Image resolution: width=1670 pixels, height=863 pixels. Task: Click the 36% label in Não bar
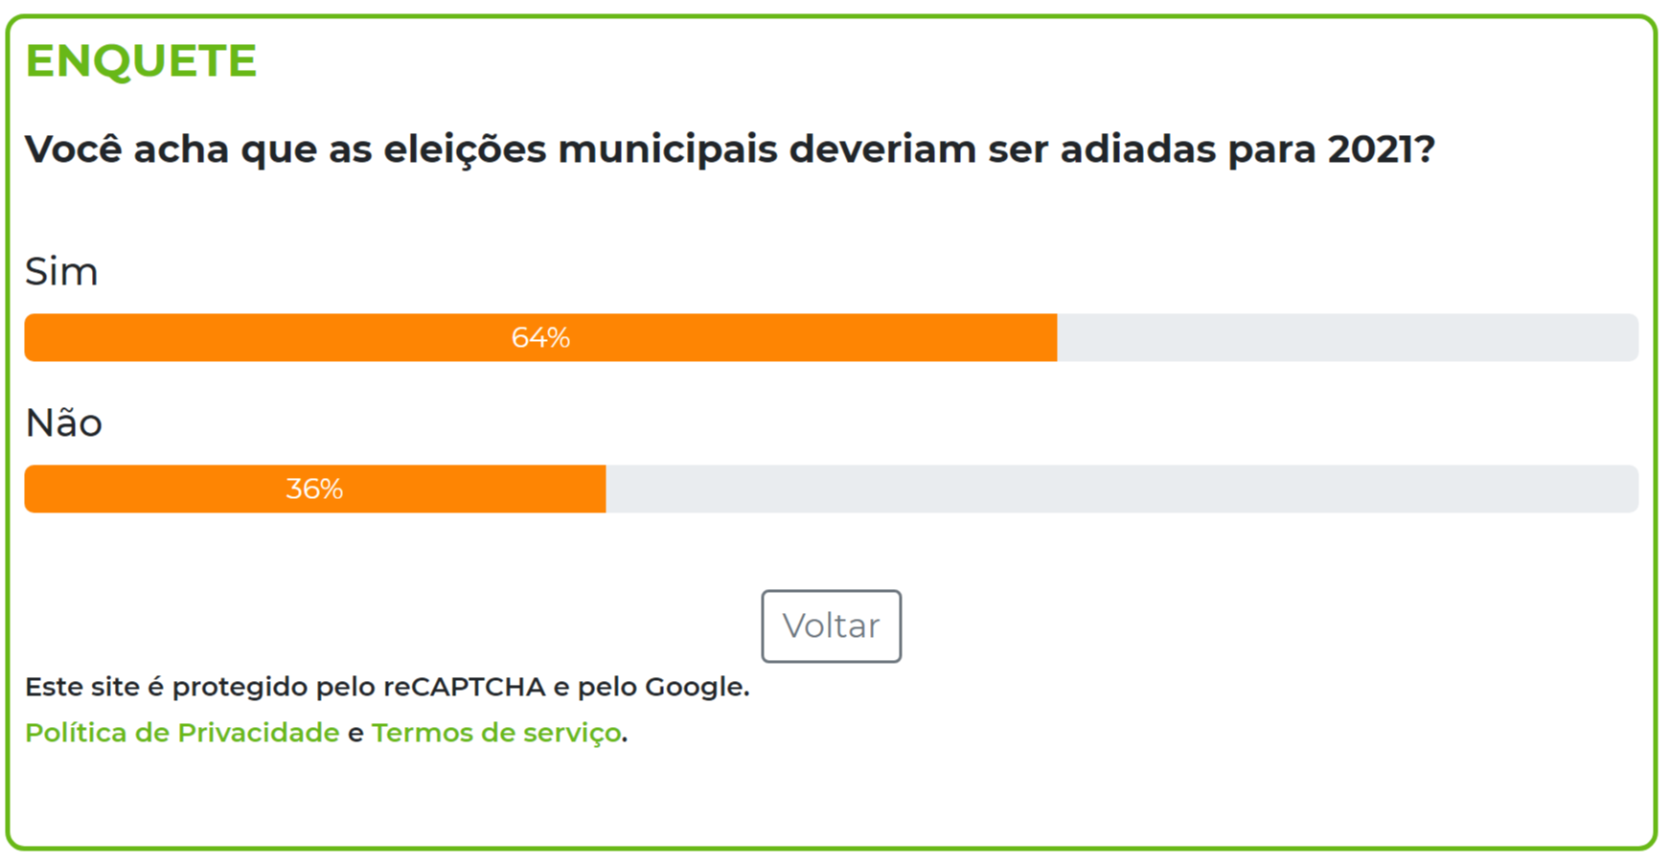point(314,488)
